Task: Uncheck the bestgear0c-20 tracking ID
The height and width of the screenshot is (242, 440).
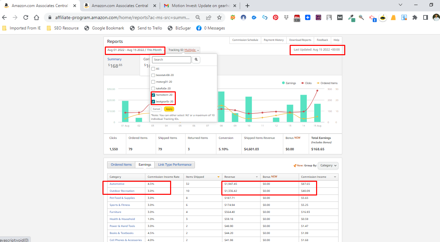Action: coord(153,101)
